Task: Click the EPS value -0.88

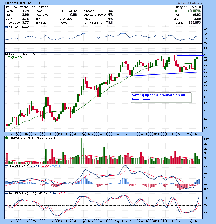Action: click(x=73, y=15)
